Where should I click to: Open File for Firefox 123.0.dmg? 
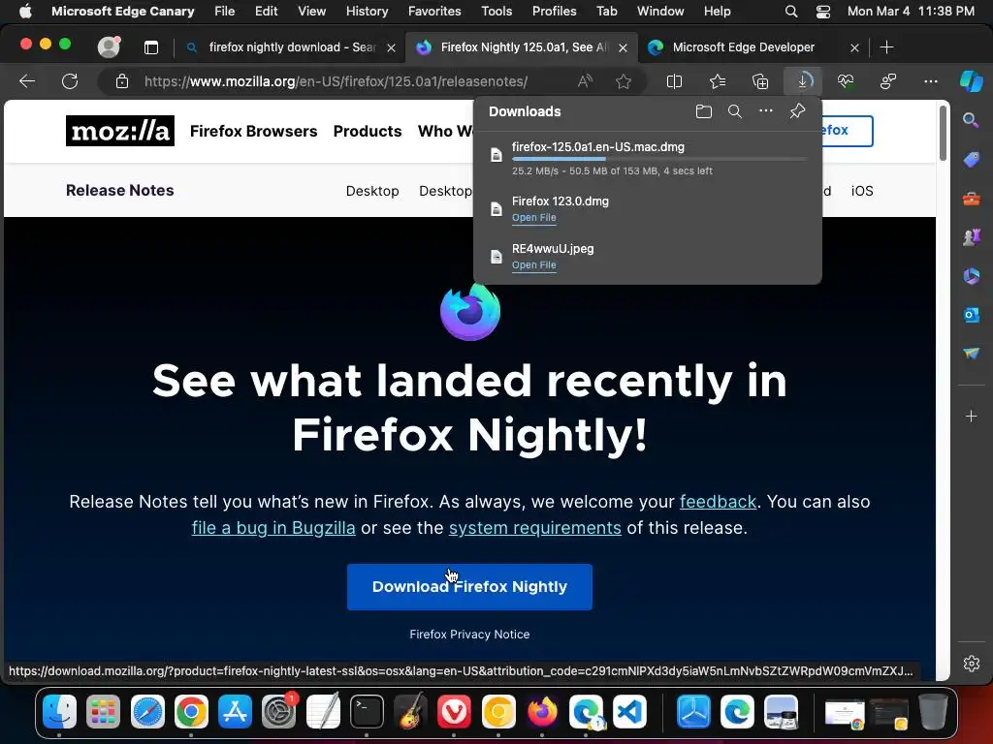tap(534, 218)
